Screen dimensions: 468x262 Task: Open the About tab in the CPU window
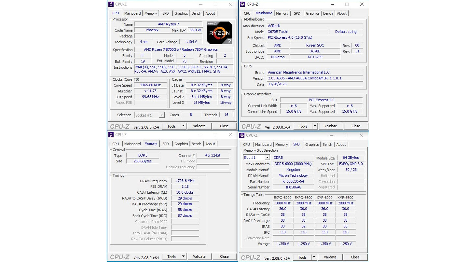pos(210,13)
